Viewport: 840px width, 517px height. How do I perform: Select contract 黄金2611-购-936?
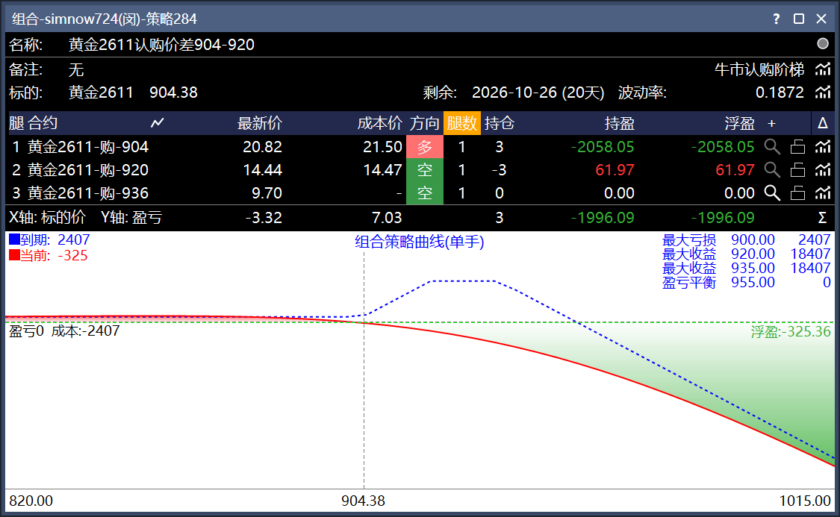coord(88,192)
